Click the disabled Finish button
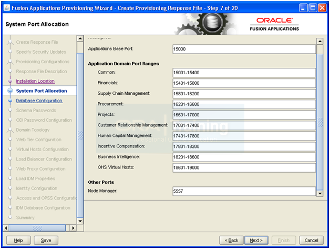The image size is (330, 249). [x=283, y=240]
